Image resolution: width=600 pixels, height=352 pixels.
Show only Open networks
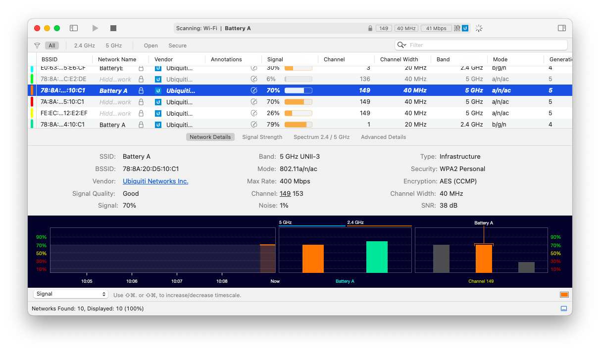[150, 45]
